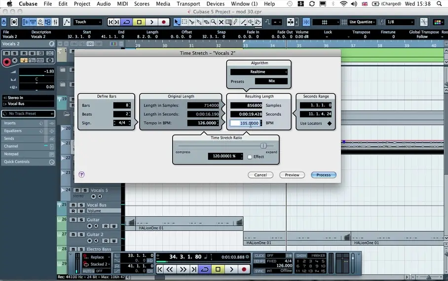Open the Touch automation mode dropdown
This screenshot has height=281, width=448.
(88, 22)
